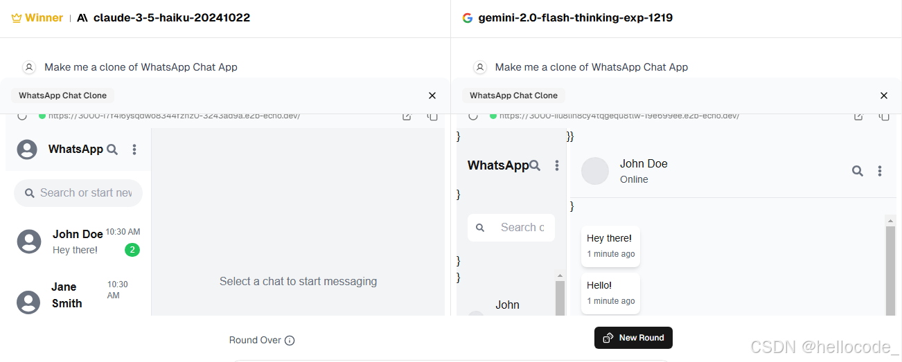Reload the left preview page
This screenshot has width=902, height=362.
[x=22, y=116]
